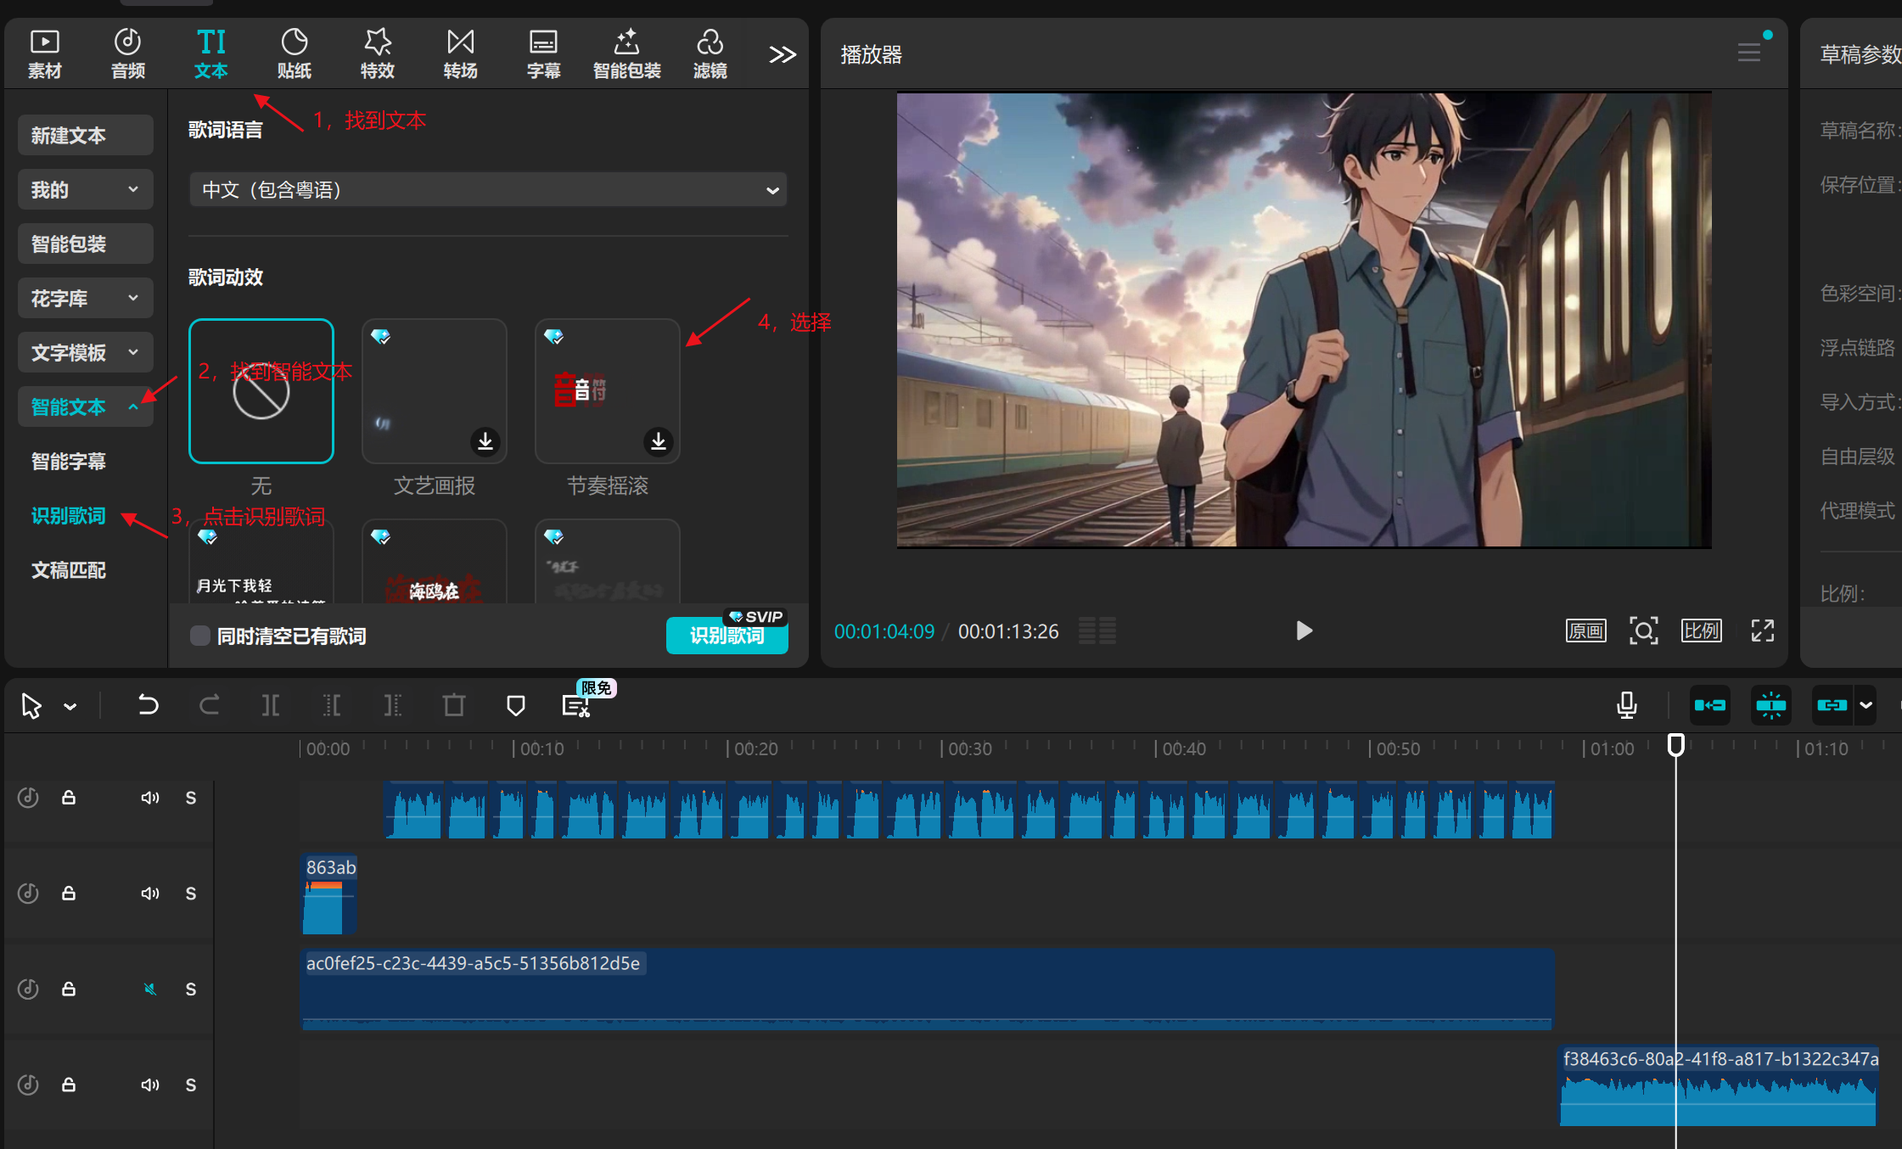
Task: Unmute the third track speaker icon
Action: tap(150, 989)
